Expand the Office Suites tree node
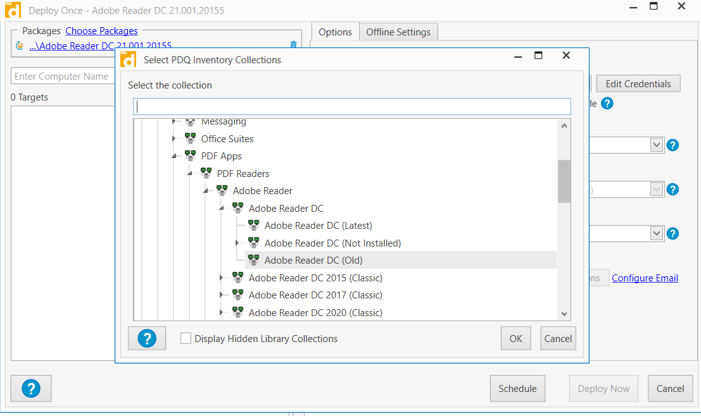This screenshot has height=416, width=701. (x=174, y=139)
